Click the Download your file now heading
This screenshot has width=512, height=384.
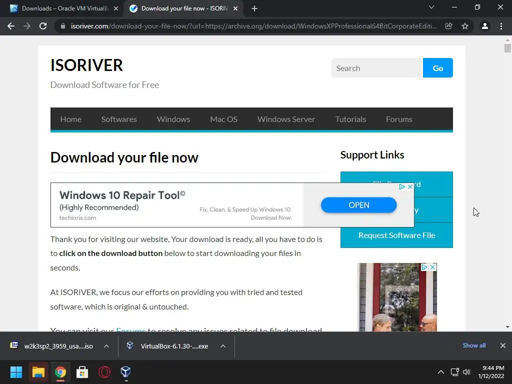tap(124, 157)
